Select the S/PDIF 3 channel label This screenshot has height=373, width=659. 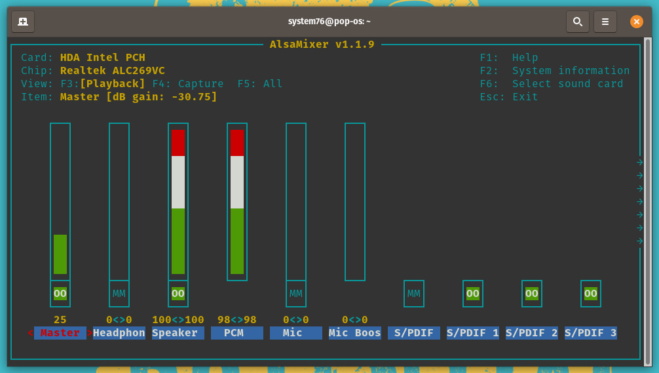pos(590,332)
